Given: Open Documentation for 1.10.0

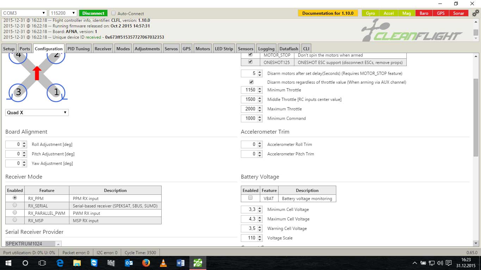Looking at the screenshot, I should coord(327,13).
